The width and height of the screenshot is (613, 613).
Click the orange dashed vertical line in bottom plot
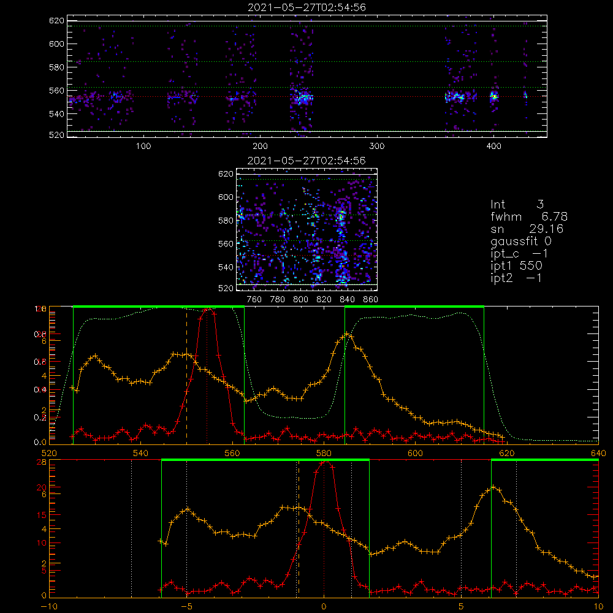click(299, 528)
